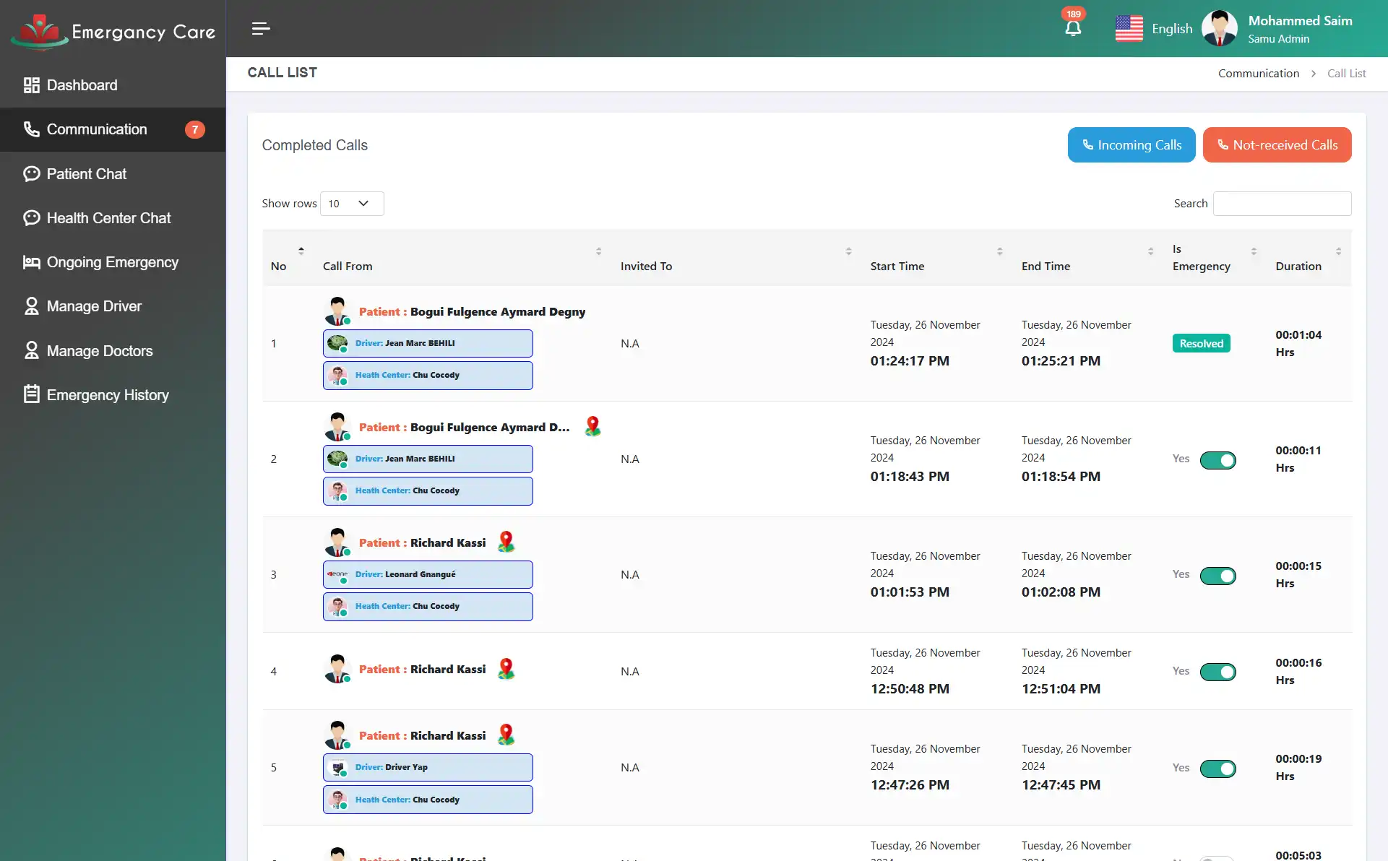This screenshot has height=861, width=1388.
Task: Click the Communication menu item
Action: coord(98,129)
